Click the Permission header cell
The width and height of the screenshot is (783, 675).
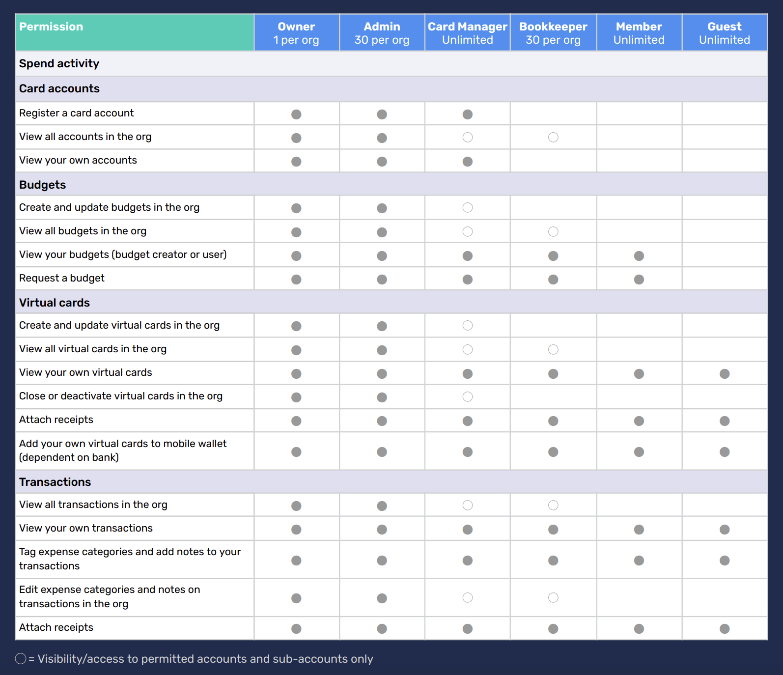(135, 33)
